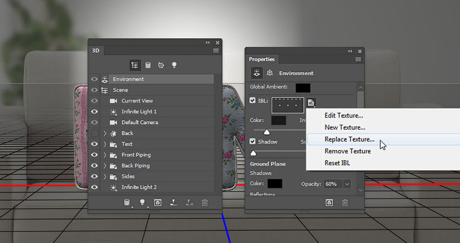Expand the Back mesh group
Image resolution: width=460 pixels, height=243 pixels.
point(105,134)
